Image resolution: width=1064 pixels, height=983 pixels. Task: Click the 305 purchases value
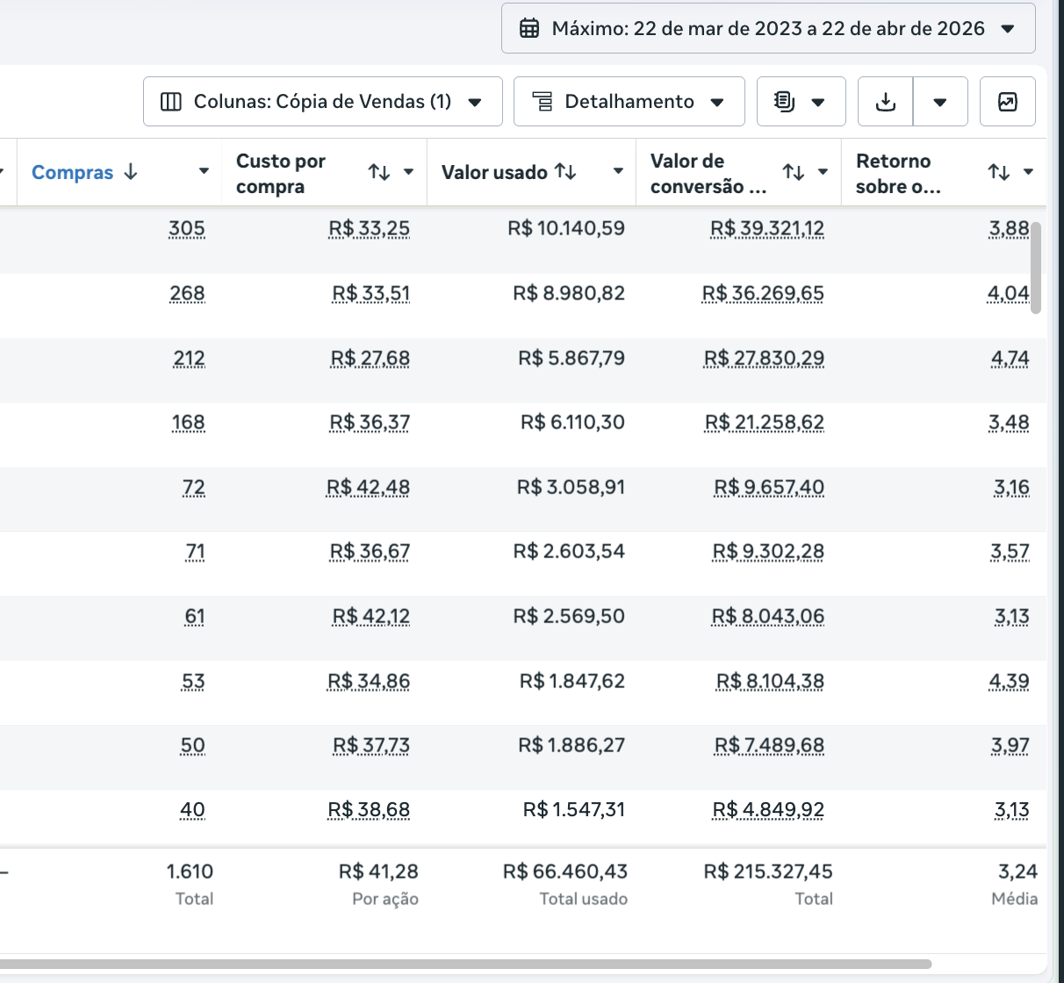coord(187,229)
